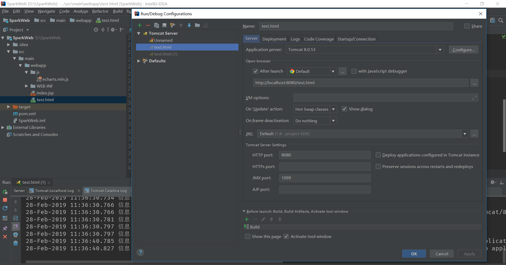Open Do nothing frame deactivation dropdown
This screenshot has height=265, width=506.
click(x=333, y=121)
